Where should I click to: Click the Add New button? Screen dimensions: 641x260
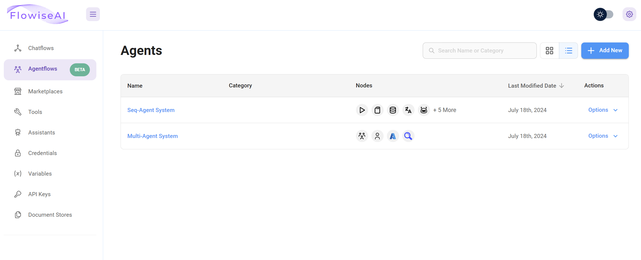(605, 51)
